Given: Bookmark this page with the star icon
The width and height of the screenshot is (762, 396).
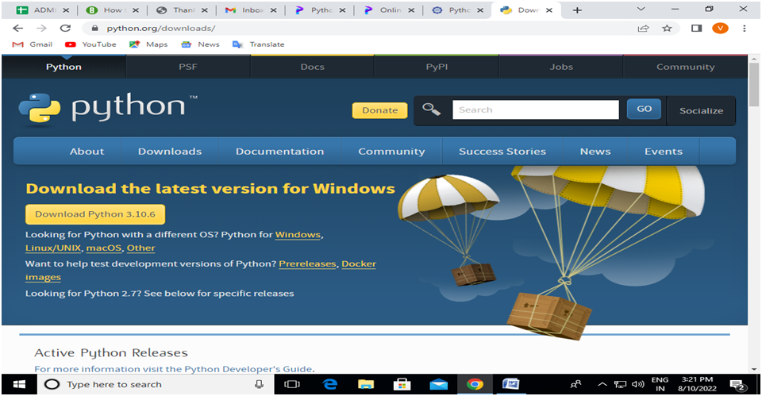Looking at the screenshot, I should (668, 29).
